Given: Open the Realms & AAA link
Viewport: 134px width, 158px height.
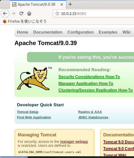Looking at the screenshot, I should 90,112.
